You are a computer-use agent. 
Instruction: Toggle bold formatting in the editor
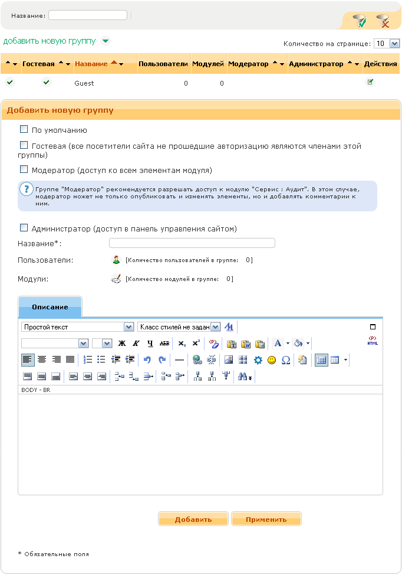[x=122, y=343]
